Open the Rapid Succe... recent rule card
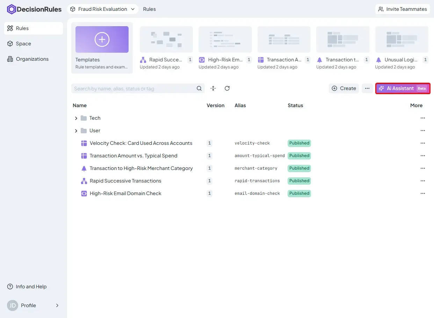This screenshot has height=318, width=434. (x=166, y=48)
